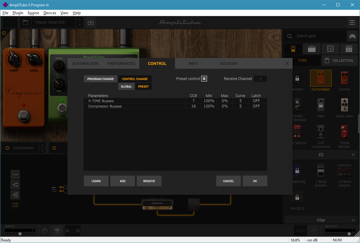Open the hamburger main menu icon
360x243 pixels.
pos(352,22)
